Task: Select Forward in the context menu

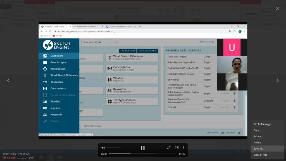Action: tap(258, 136)
